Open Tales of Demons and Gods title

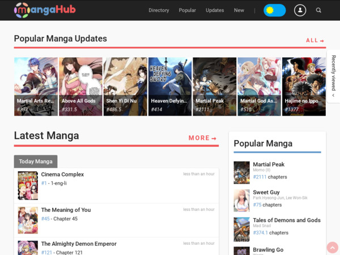[x=287, y=220]
